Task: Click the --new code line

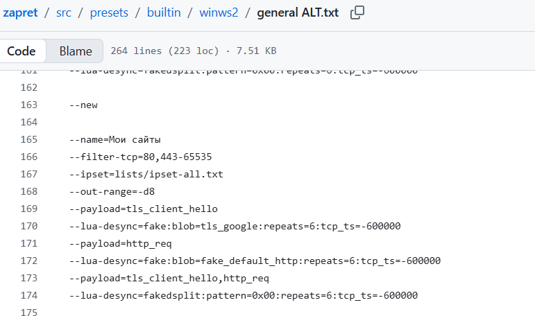Action: click(x=83, y=105)
